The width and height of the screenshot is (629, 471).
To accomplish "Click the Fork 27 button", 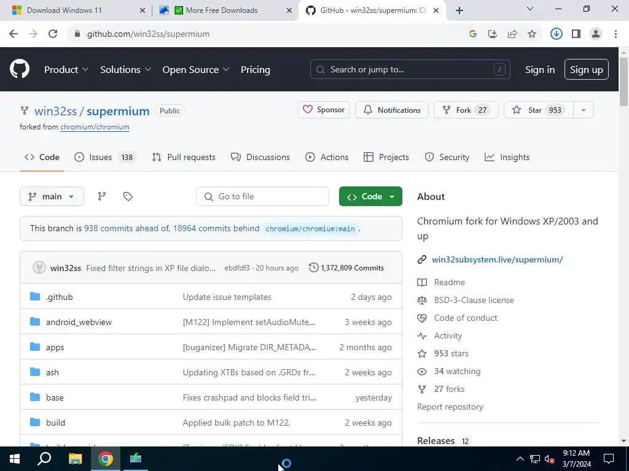I will [x=466, y=110].
